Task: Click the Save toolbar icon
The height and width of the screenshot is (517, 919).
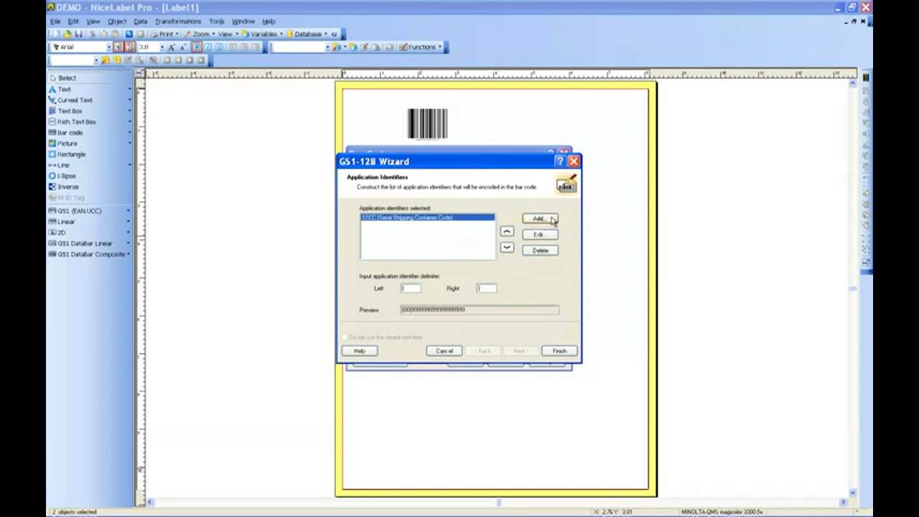Action: point(78,34)
